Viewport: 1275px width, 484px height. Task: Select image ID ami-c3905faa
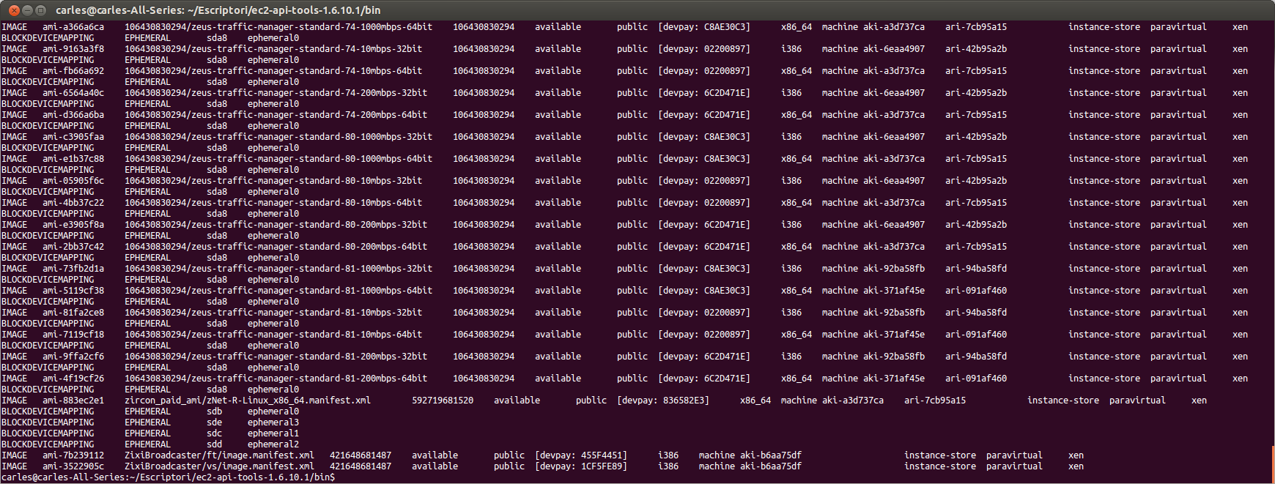tap(73, 137)
